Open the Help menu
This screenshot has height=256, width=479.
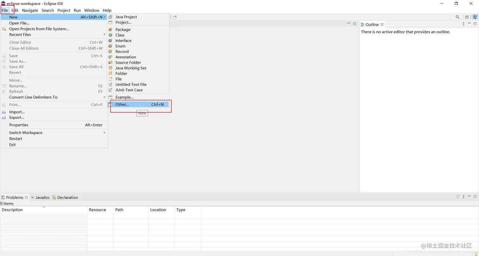(x=107, y=10)
